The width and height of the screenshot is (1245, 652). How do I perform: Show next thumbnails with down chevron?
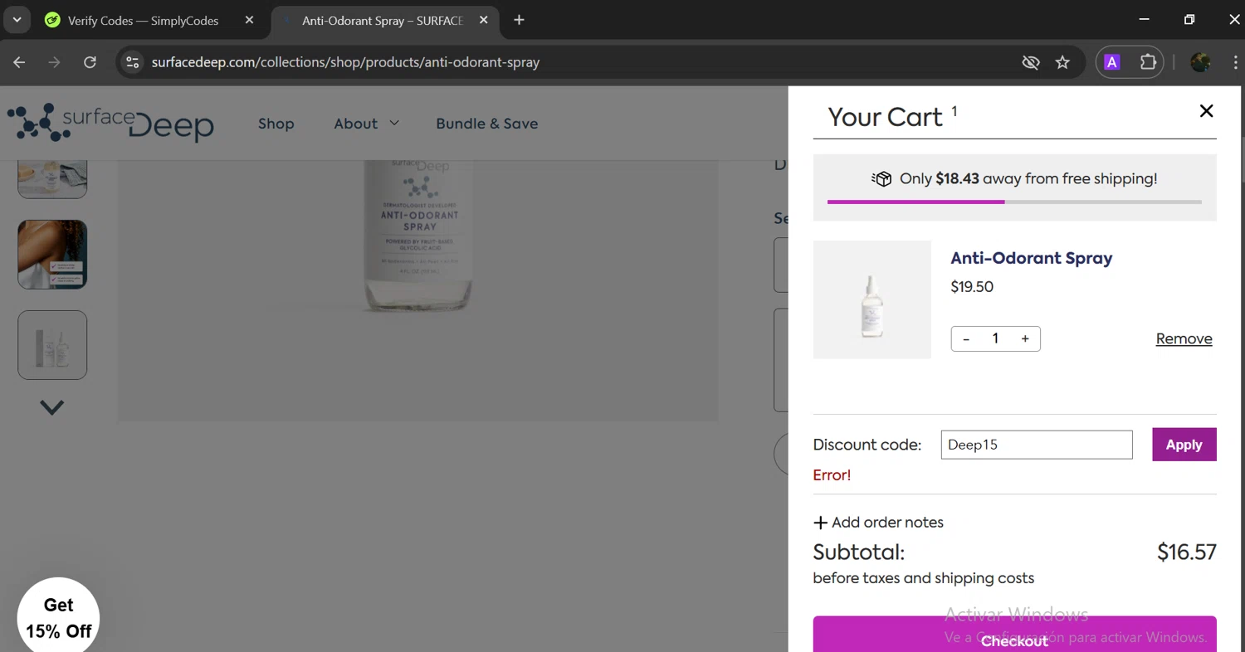(x=51, y=407)
